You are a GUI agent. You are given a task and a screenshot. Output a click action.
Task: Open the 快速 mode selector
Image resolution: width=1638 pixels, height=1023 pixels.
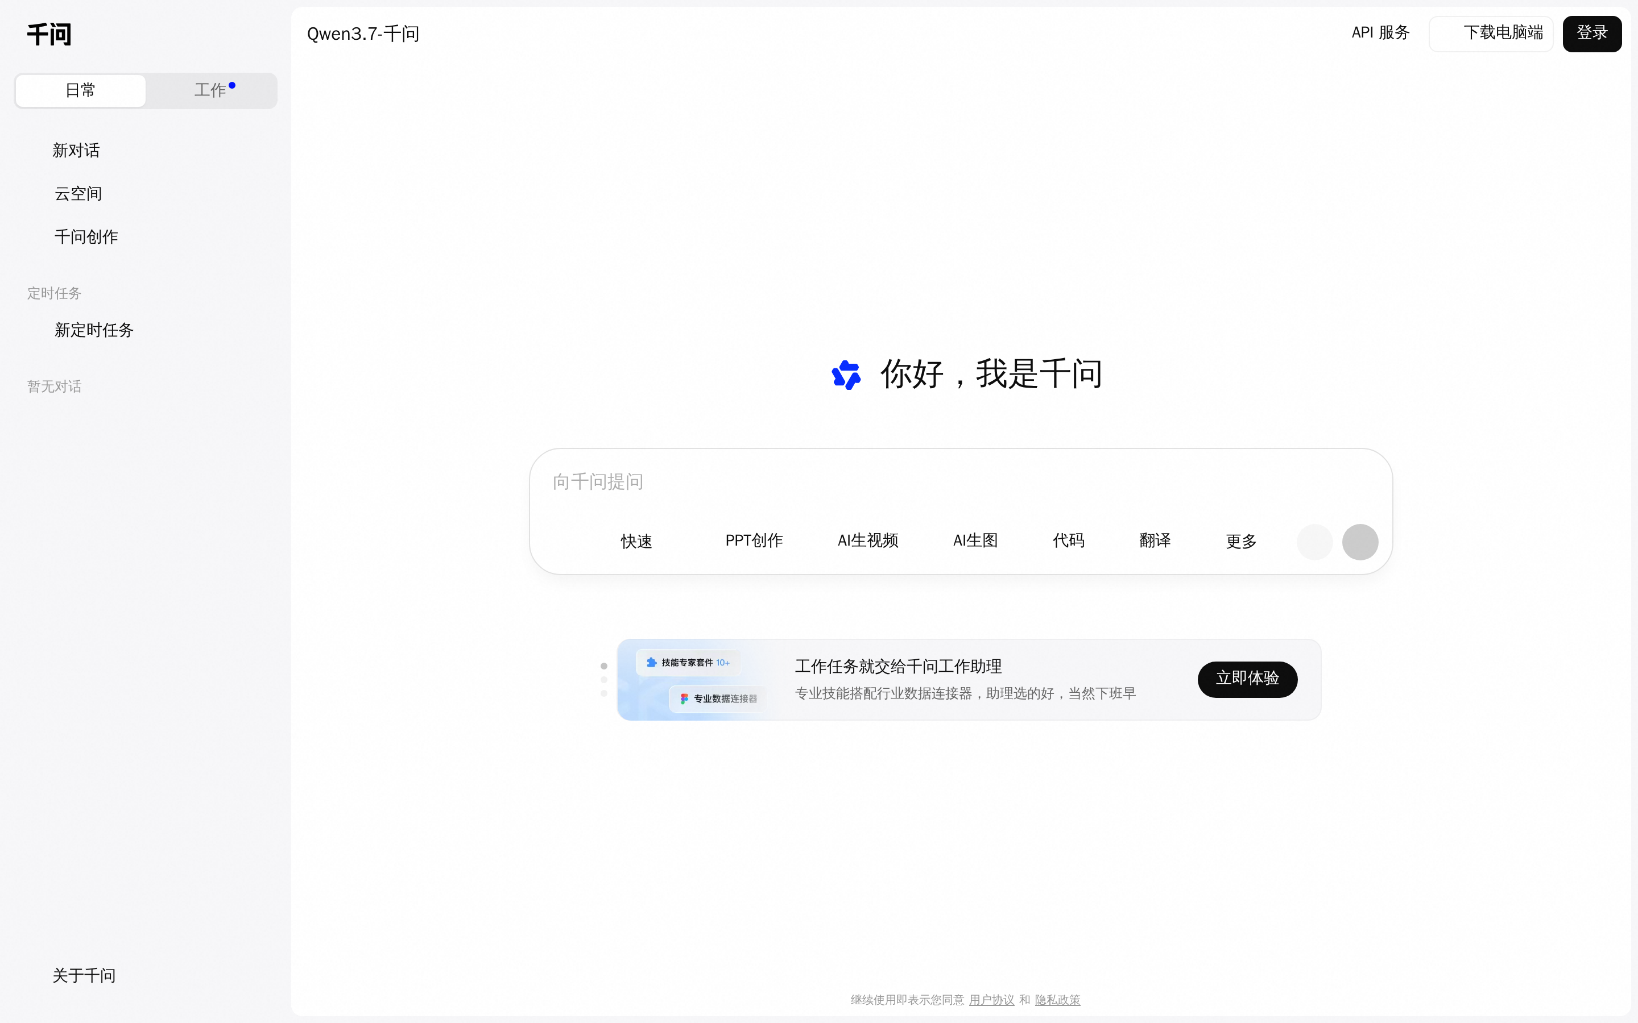tap(636, 541)
